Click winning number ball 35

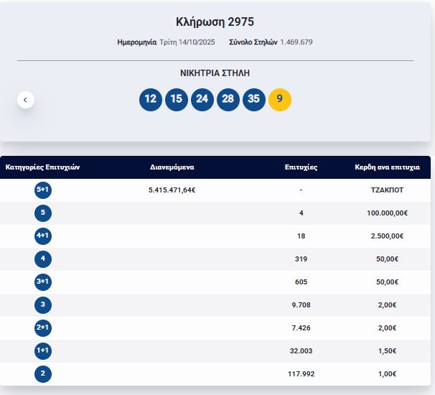click(253, 99)
